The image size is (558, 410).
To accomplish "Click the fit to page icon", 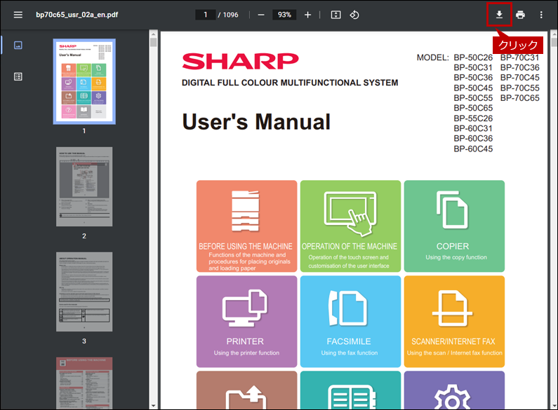I will [x=336, y=15].
